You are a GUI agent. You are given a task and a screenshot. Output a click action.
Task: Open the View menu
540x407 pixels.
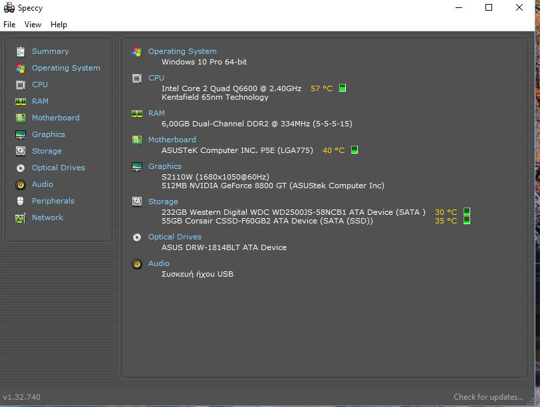(x=33, y=25)
